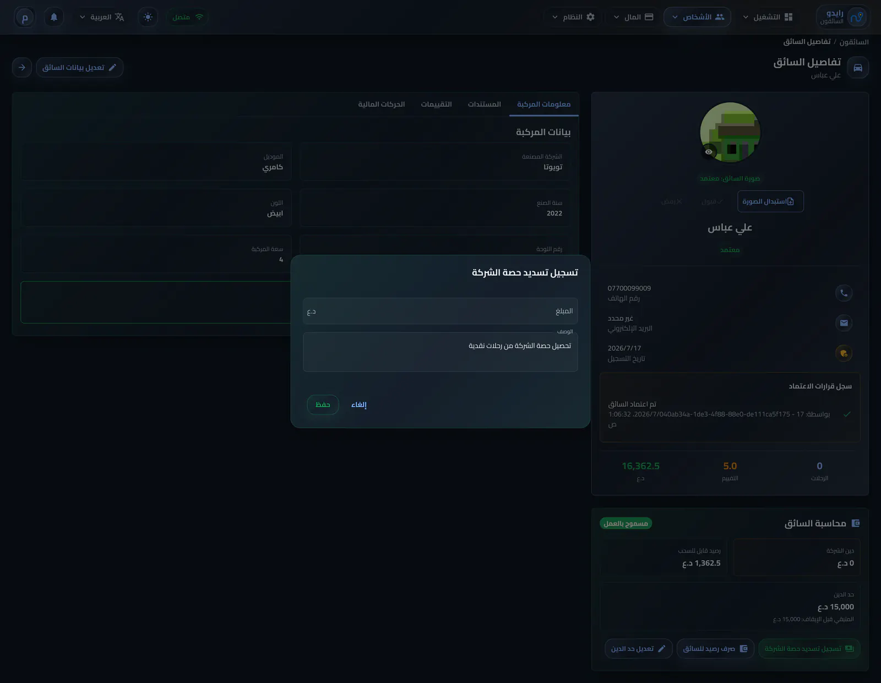Click the استبدال الصورة replace photo button
The width and height of the screenshot is (881, 683).
coord(770,201)
